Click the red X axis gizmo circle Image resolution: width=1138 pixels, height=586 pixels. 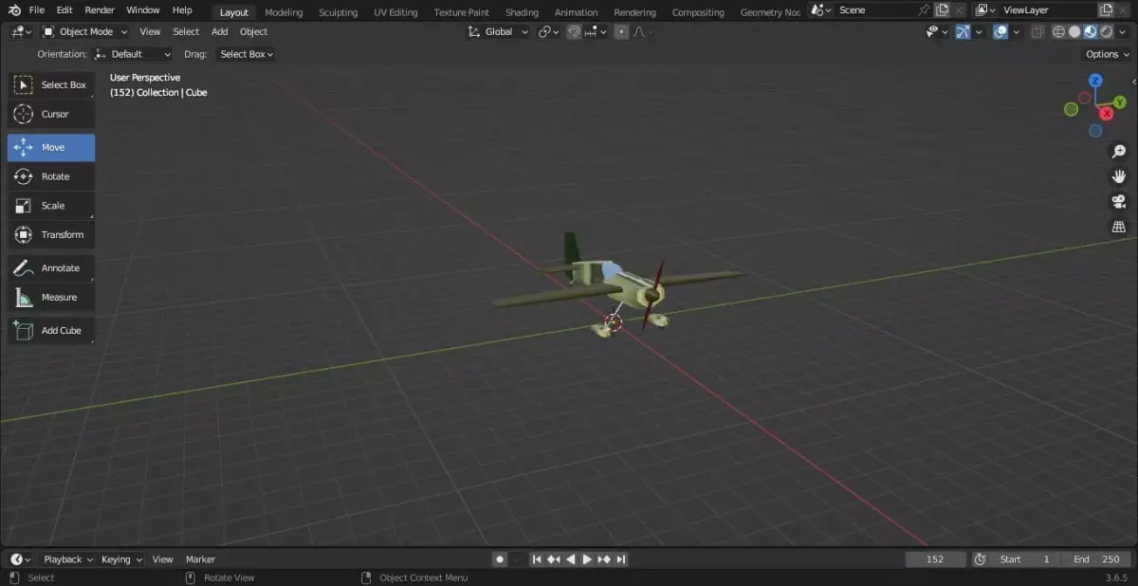[x=1108, y=113]
